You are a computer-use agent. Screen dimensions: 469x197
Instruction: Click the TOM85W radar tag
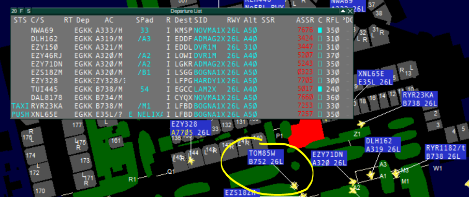tap(266, 158)
